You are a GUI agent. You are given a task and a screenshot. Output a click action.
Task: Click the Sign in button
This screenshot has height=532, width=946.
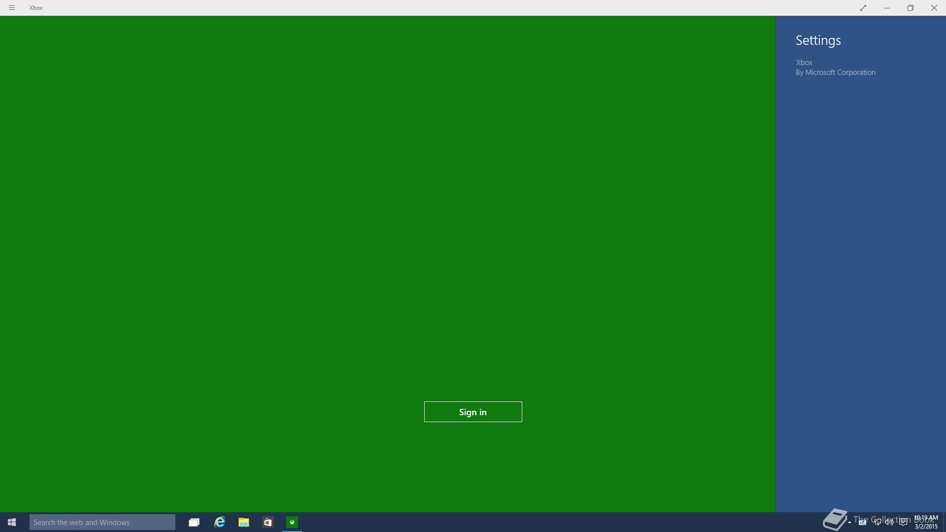pos(473,412)
